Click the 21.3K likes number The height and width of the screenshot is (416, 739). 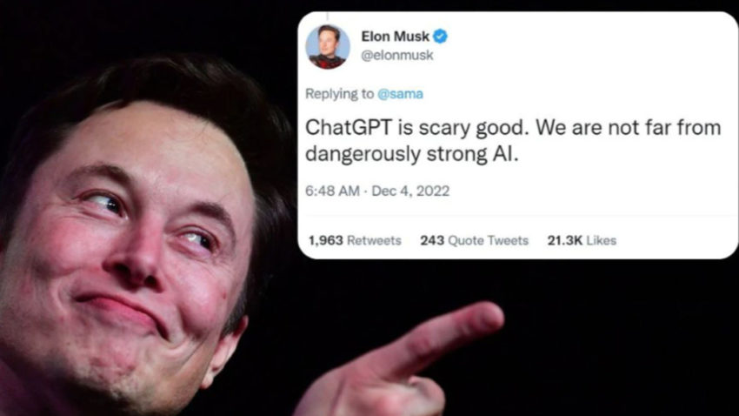click(564, 240)
